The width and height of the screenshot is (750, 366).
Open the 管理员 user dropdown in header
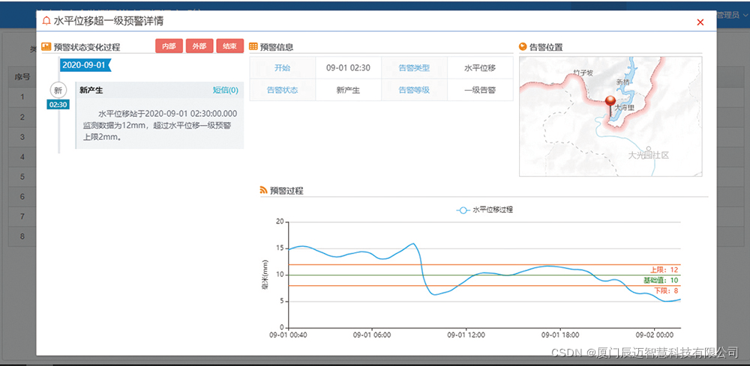(732, 15)
